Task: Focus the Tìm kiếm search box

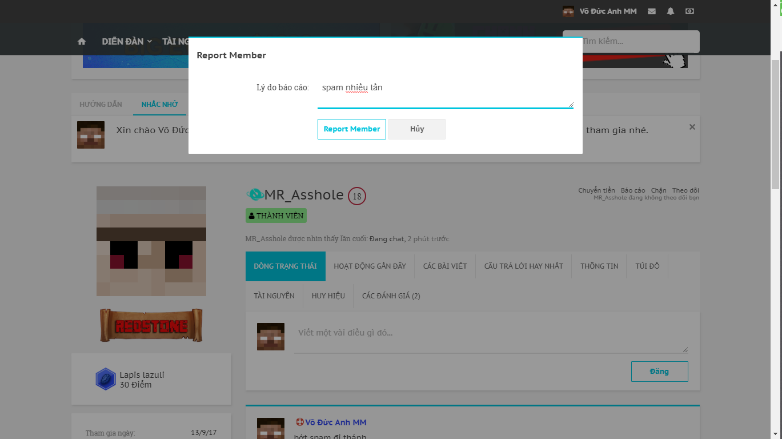Action: 631,42
